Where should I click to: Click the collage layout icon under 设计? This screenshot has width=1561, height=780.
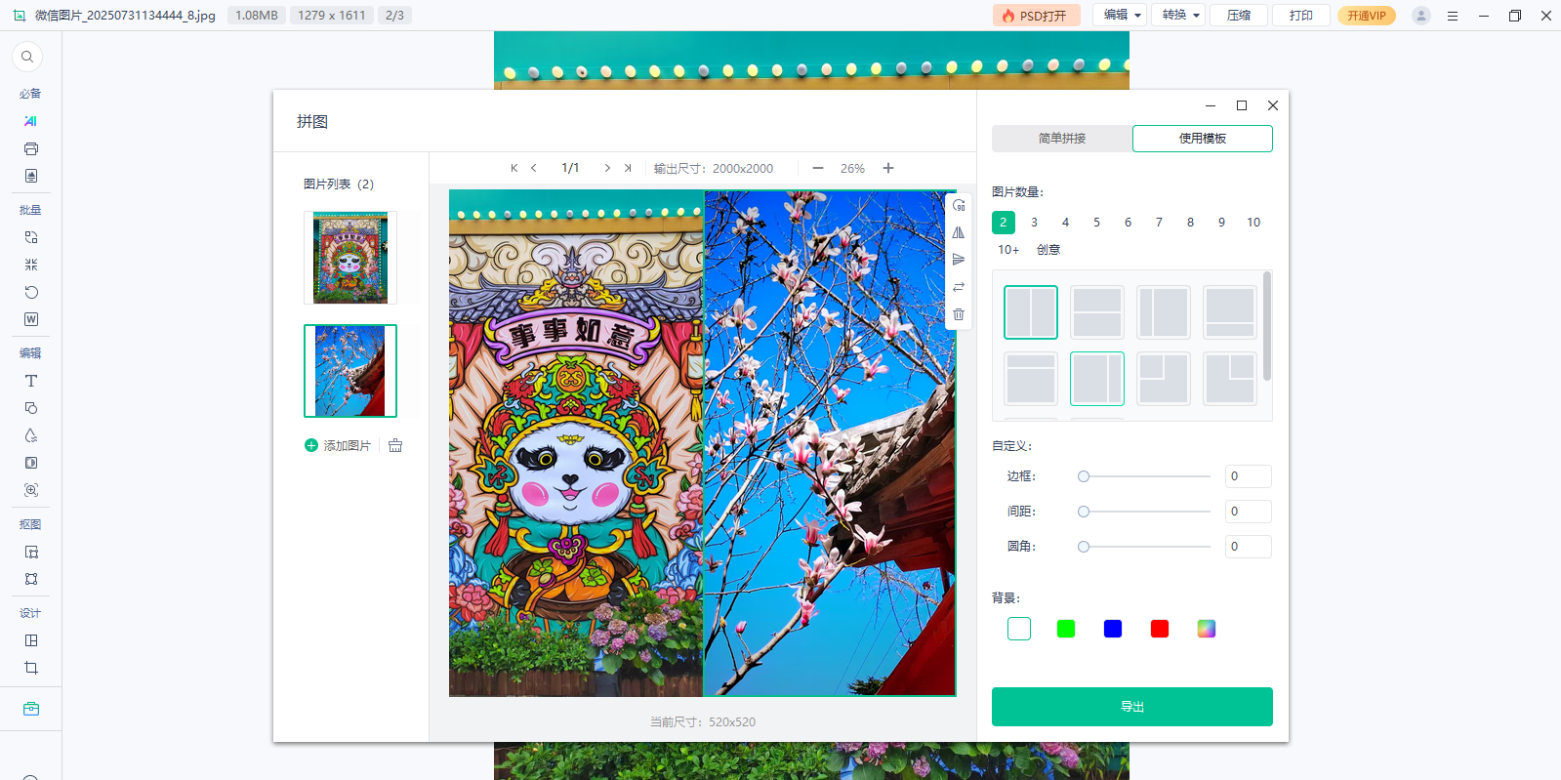(x=31, y=640)
